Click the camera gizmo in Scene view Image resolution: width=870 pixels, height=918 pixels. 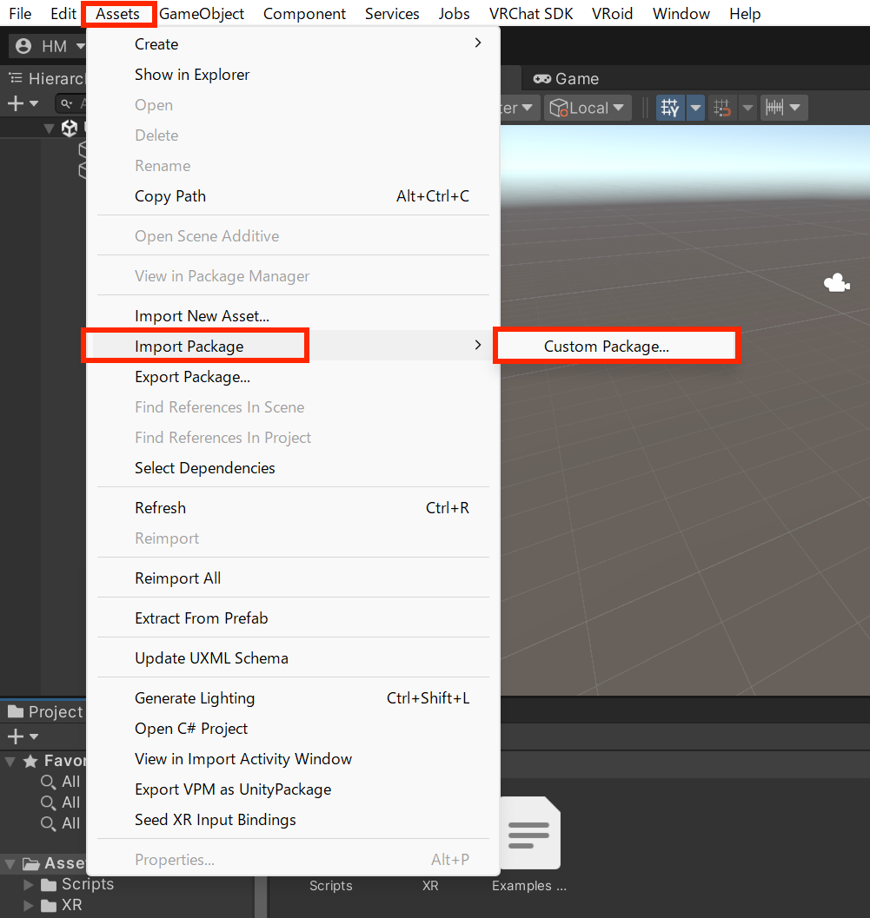click(x=837, y=283)
